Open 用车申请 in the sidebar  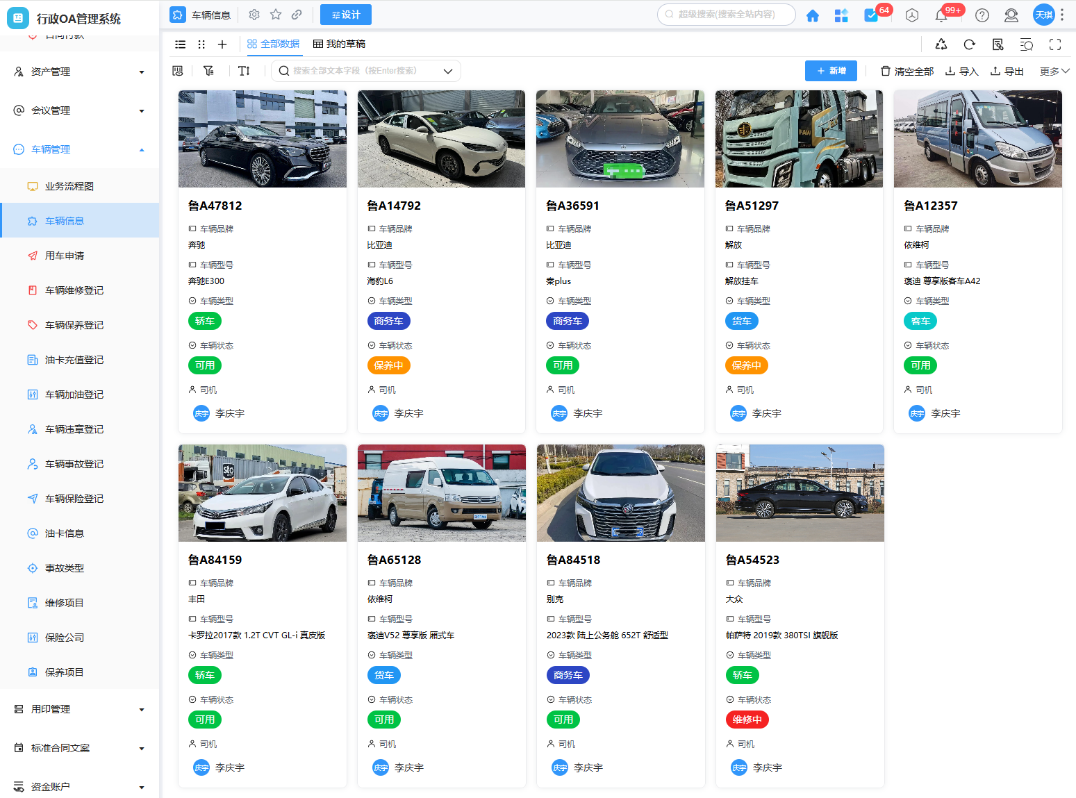tap(65, 256)
